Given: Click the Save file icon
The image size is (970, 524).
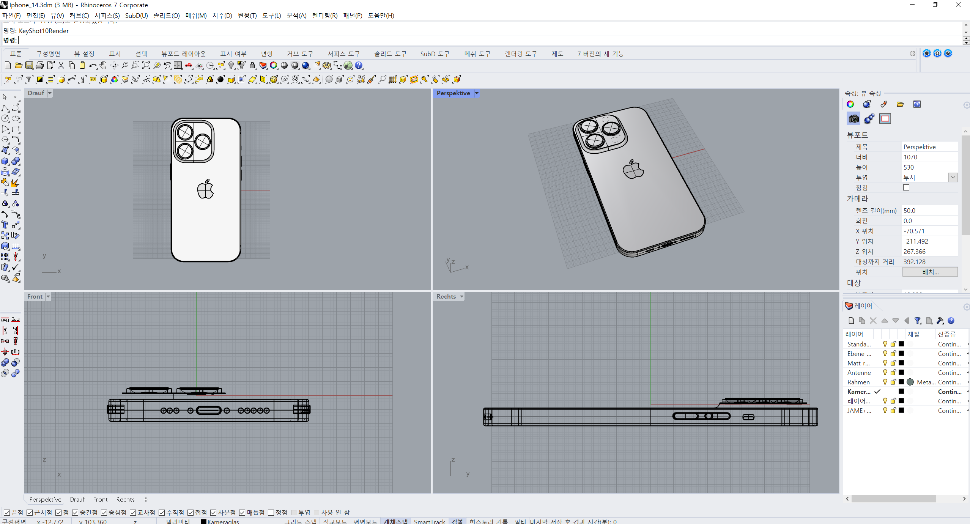Looking at the screenshot, I should (29, 66).
